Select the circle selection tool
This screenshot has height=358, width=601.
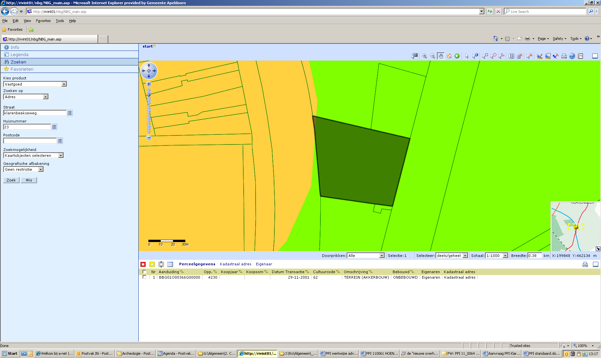493,56
